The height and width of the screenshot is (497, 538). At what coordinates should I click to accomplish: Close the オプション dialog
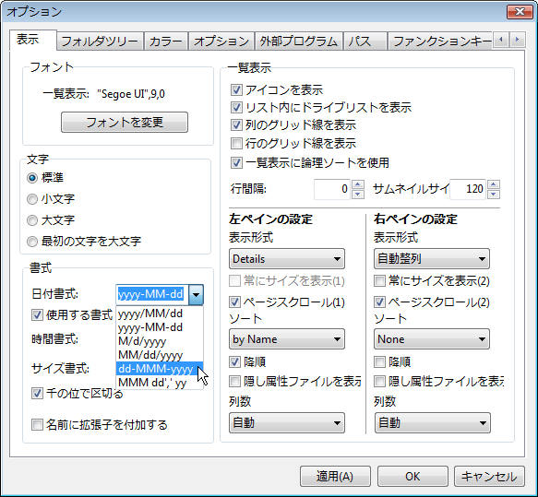tap(520, 11)
